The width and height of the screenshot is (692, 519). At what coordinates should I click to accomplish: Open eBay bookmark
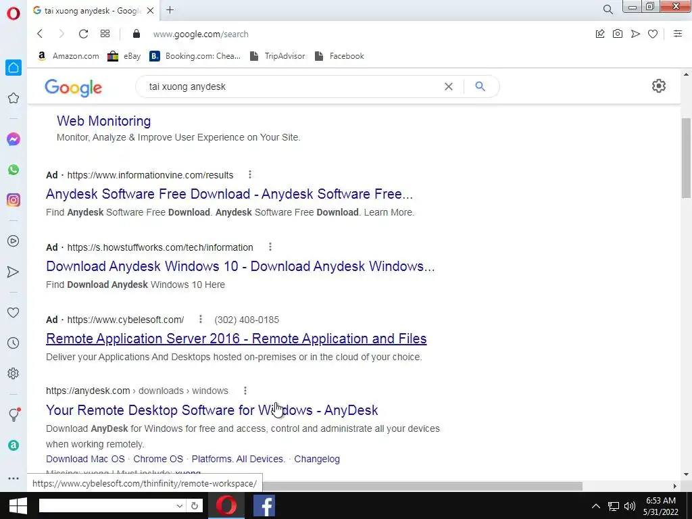124,56
